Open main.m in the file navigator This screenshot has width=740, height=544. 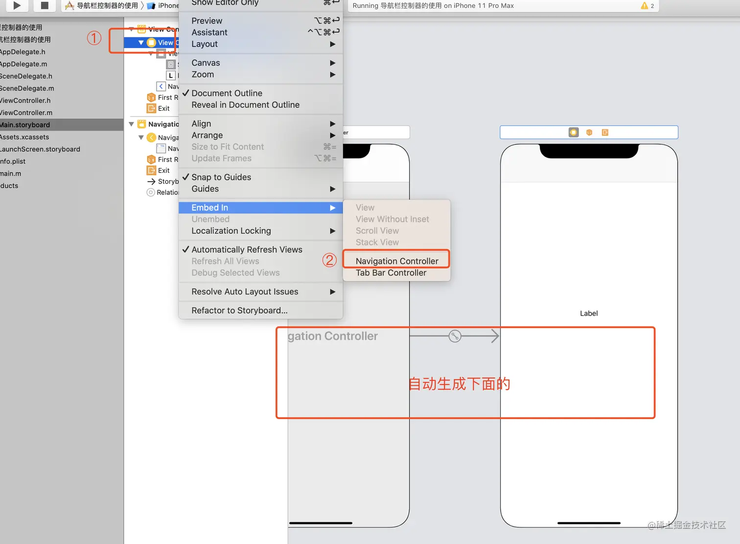point(10,174)
